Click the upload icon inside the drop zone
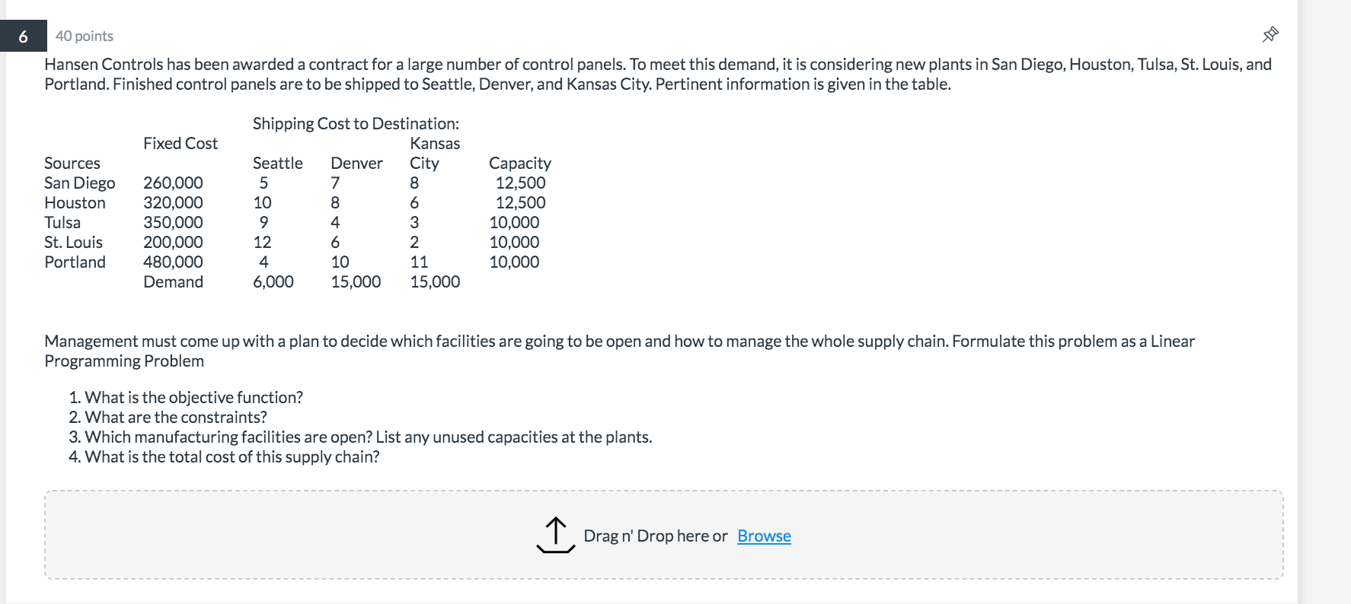Viewport: 1351px width, 604px height. click(x=555, y=535)
